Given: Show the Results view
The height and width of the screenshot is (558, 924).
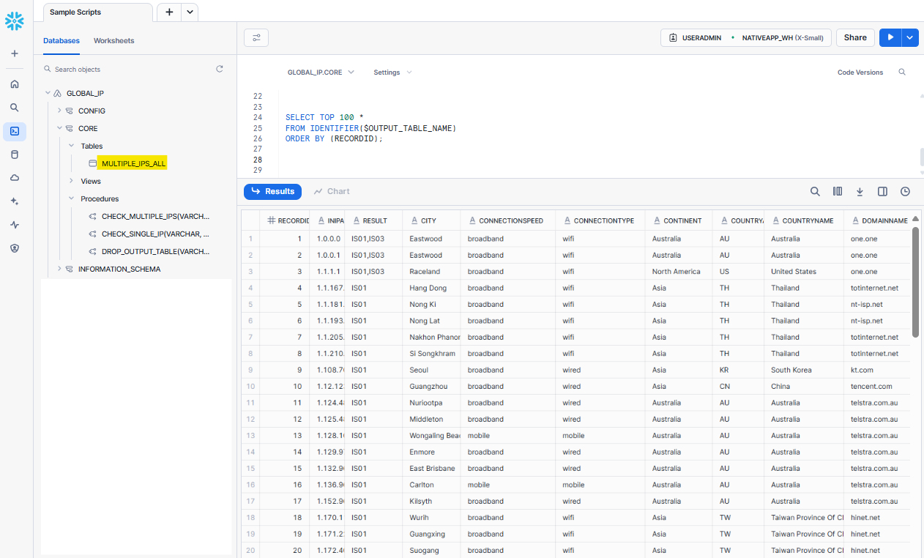Looking at the screenshot, I should click(272, 191).
